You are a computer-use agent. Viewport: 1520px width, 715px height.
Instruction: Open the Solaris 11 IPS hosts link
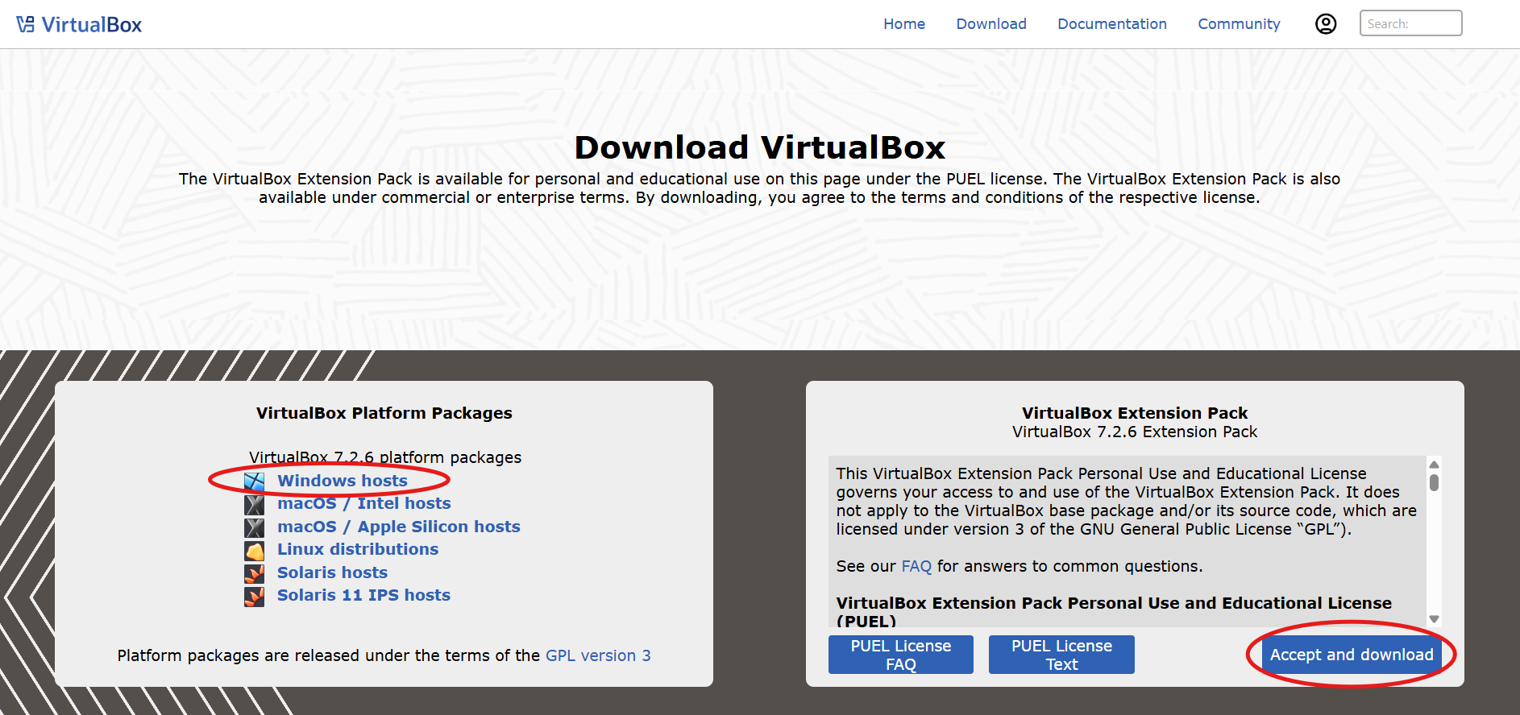click(x=363, y=595)
